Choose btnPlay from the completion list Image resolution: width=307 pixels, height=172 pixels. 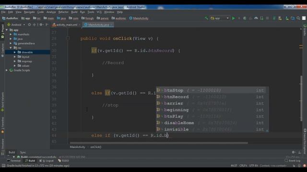[213, 116]
